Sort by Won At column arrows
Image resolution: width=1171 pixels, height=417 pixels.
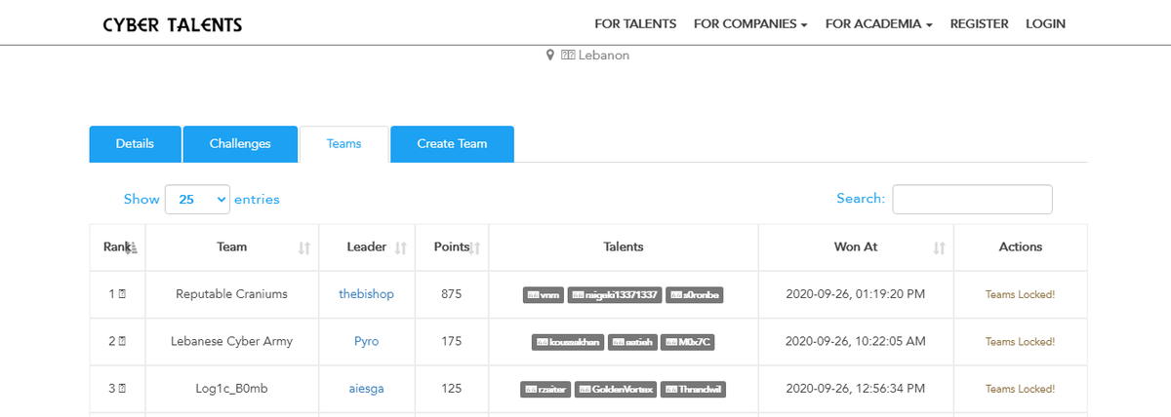click(940, 248)
